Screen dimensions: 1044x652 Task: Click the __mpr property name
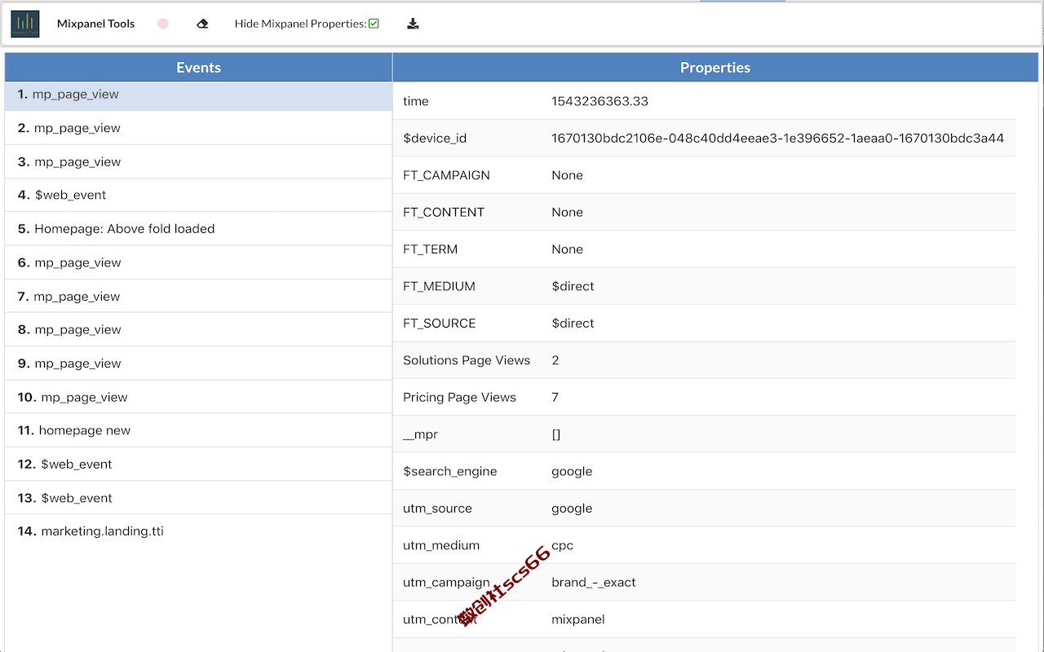click(420, 434)
